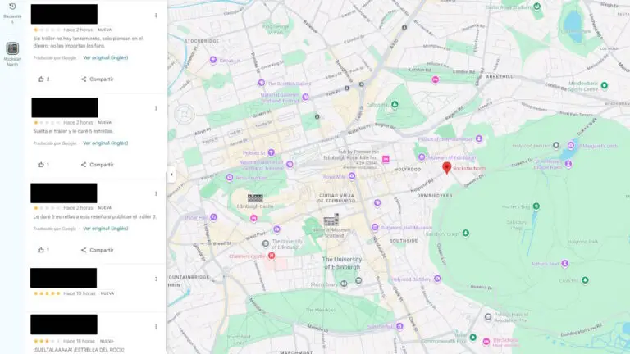Open 'Ver original (inglés)' for the 'Sin tráiler' review
Screen dimensions: 630x354
coord(106,58)
